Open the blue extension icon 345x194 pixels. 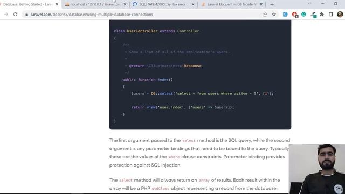click(285, 15)
